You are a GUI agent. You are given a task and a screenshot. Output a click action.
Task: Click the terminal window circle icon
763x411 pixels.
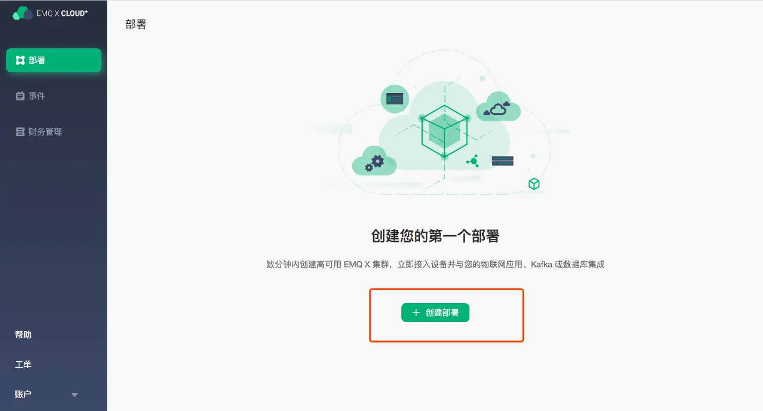[395, 99]
